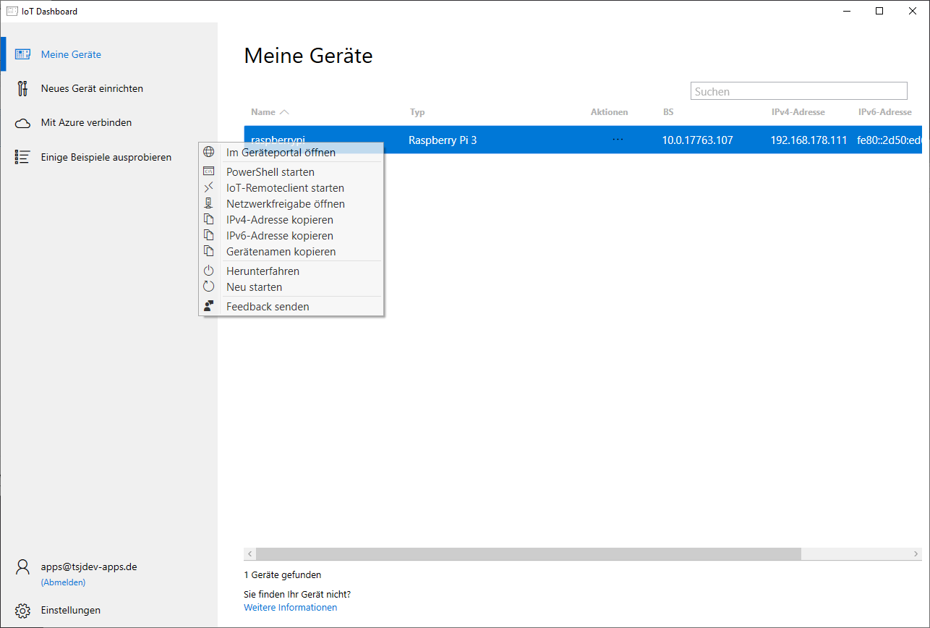Select PowerShell starten from context menu
This screenshot has height=628, width=930.
[x=270, y=172]
